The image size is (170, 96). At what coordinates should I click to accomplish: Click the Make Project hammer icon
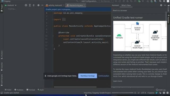[x=77, y=1]
